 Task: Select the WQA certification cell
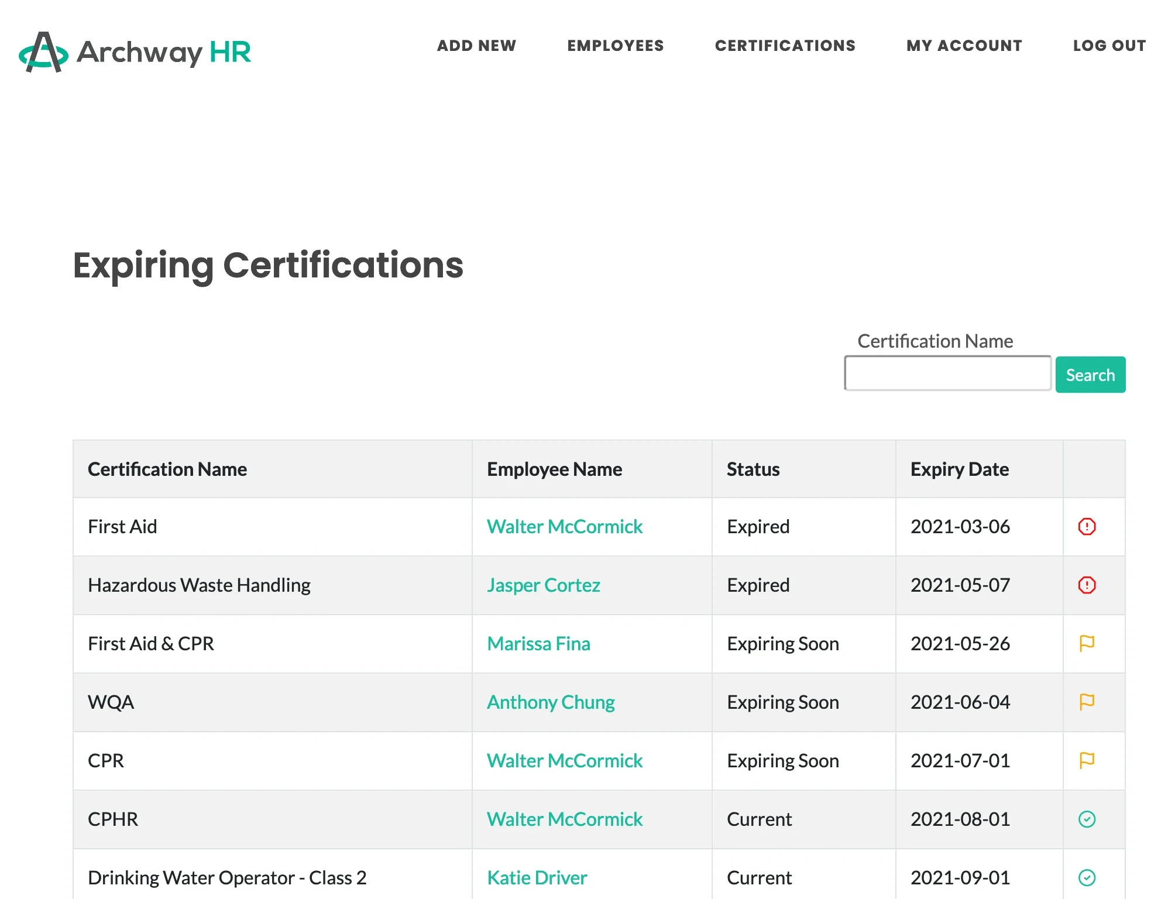click(273, 702)
